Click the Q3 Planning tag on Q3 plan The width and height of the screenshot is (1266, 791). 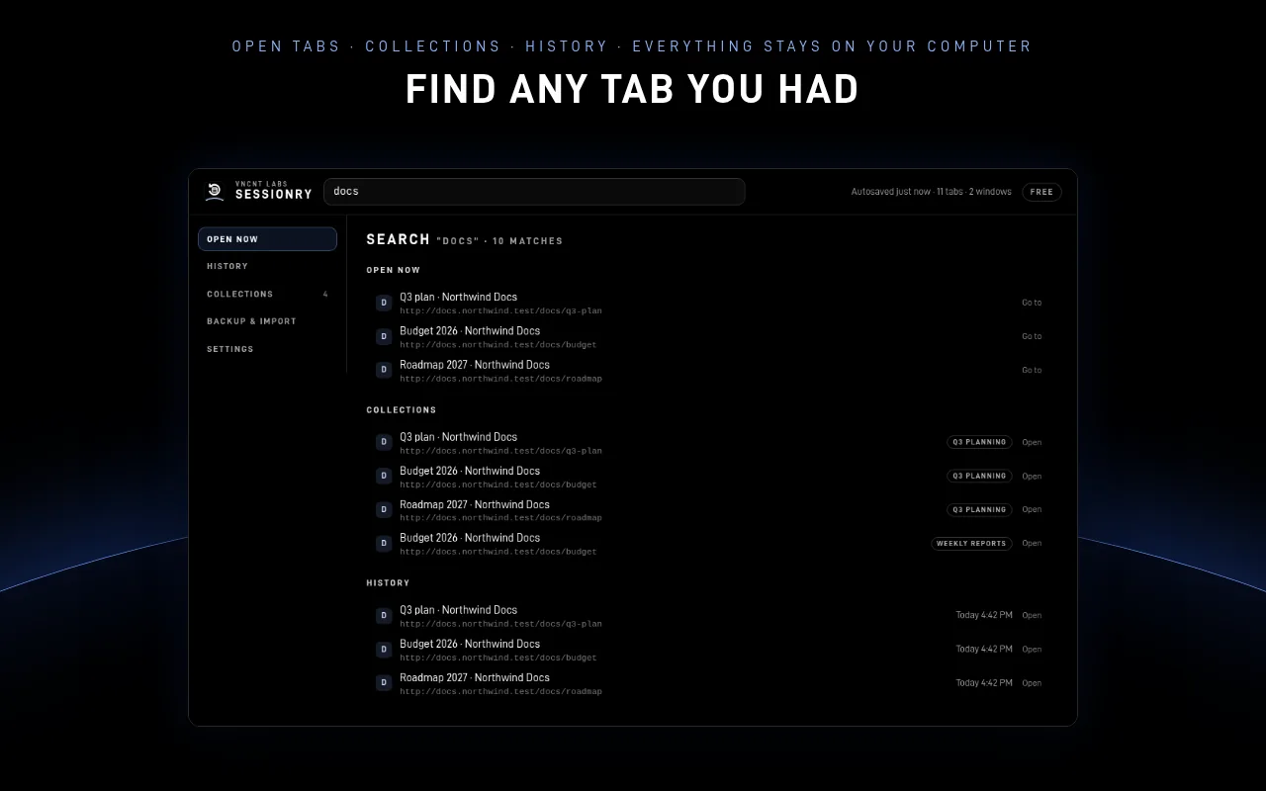[979, 442]
